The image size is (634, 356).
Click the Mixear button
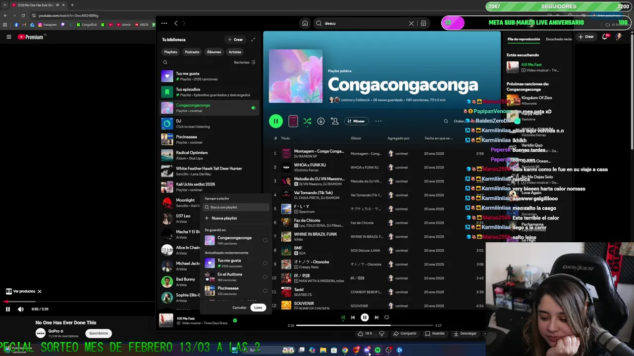click(356, 121)
